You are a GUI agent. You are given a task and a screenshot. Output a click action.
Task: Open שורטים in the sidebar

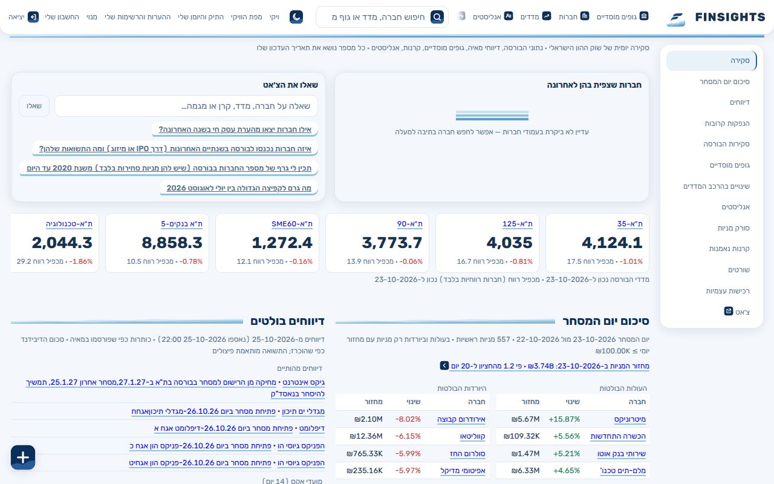pos(712,270)
